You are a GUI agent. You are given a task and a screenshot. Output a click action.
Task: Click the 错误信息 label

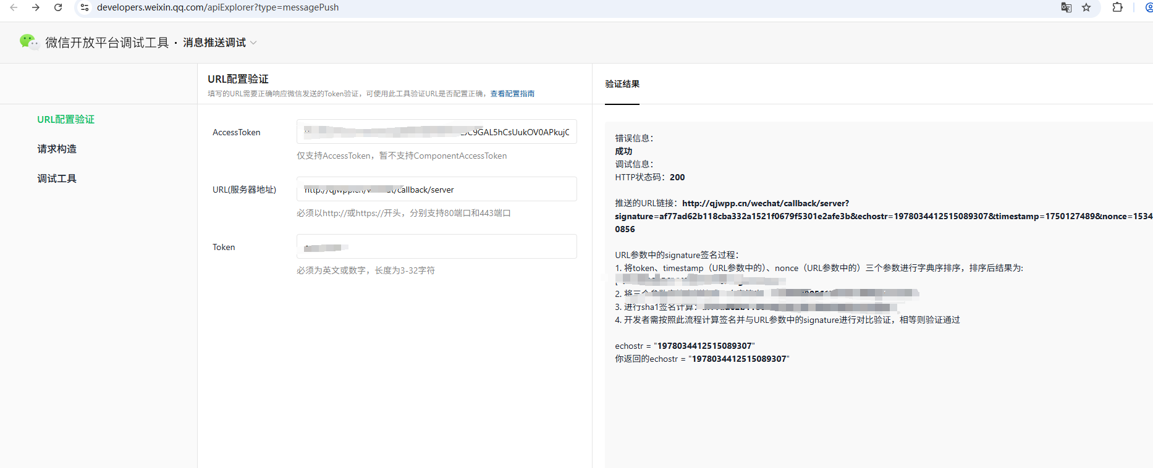(x=634, y=138)
